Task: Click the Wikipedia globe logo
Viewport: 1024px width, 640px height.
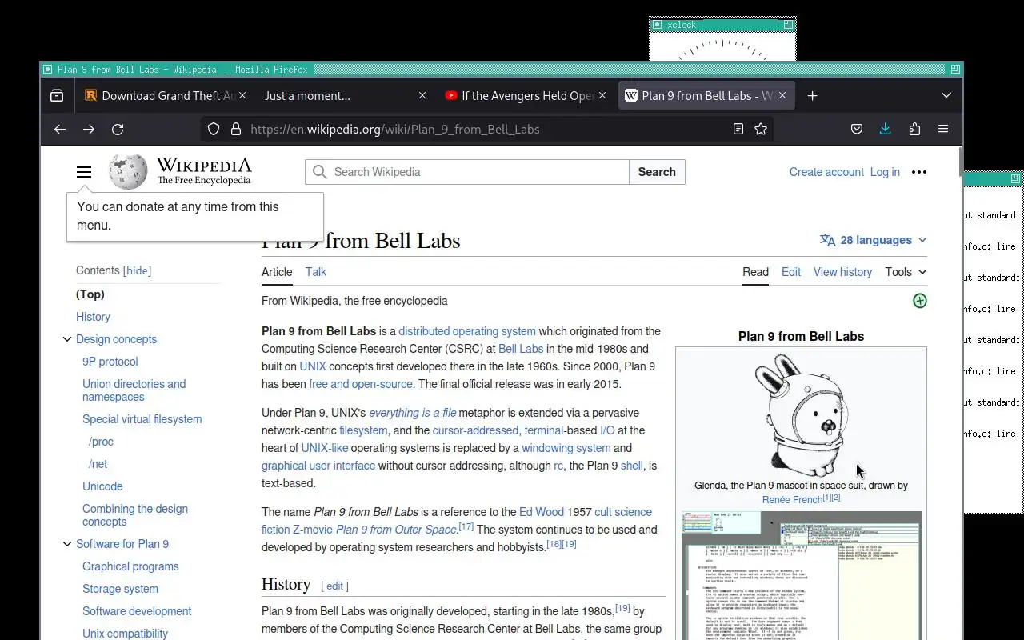Action: coord(128,171)
